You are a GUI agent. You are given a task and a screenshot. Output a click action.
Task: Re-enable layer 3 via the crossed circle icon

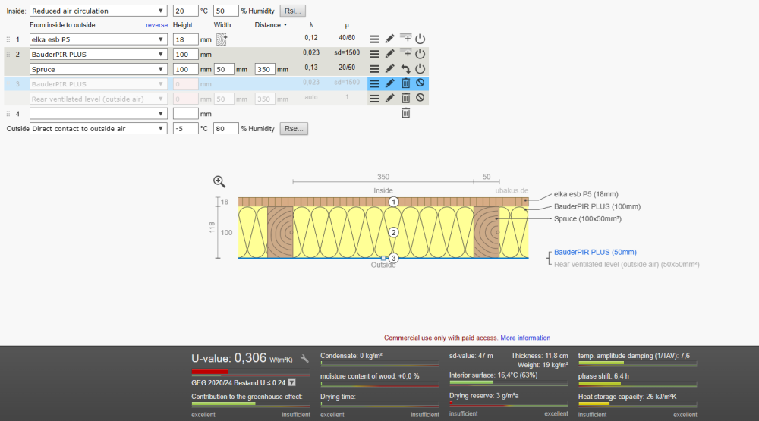click(x=420, y=83)
